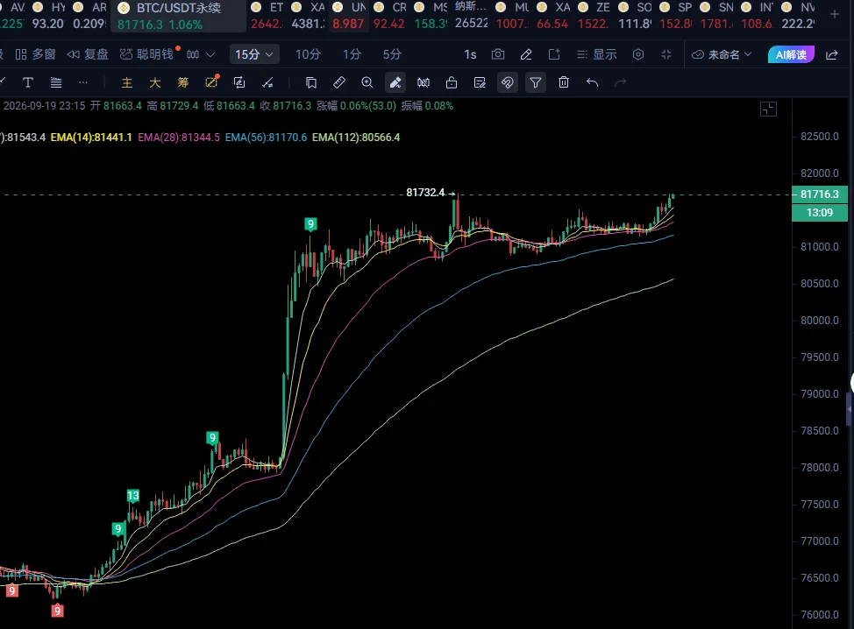Toggle the filter funnel icon
854x629 pixels.
pos(536,82)
